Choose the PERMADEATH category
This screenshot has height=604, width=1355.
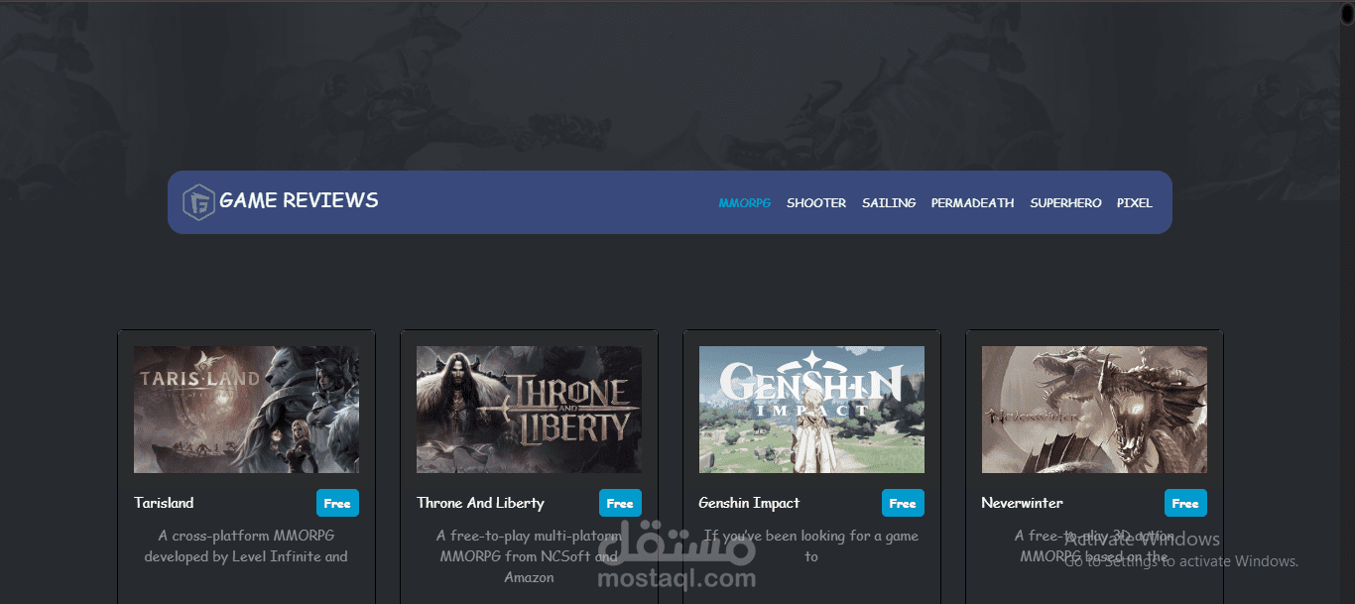tap(972, 203)
